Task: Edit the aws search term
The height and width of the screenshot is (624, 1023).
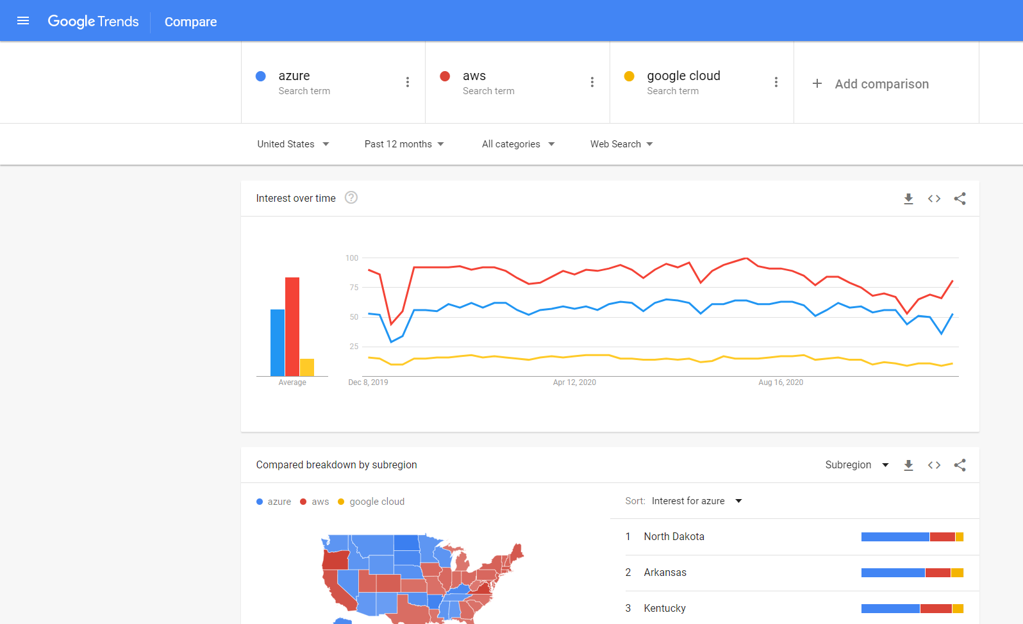Action: click(x=474, y=76)
